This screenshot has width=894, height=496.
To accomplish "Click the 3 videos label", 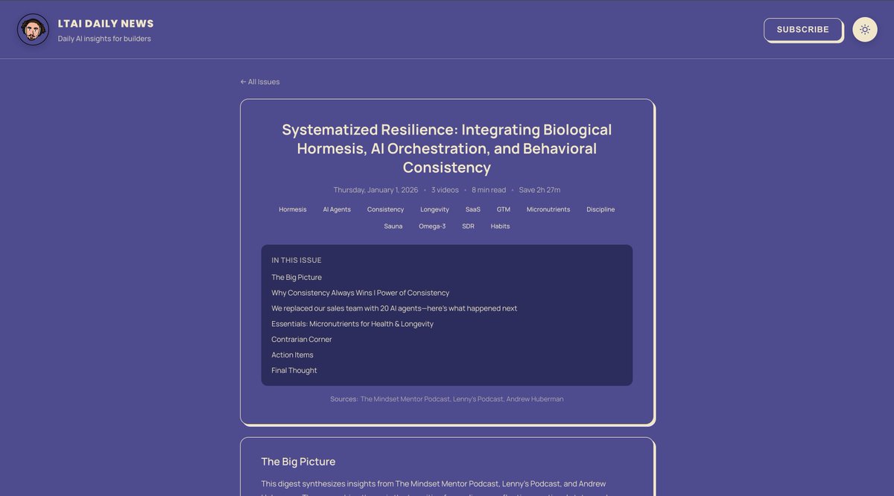I will pos(445,190).
